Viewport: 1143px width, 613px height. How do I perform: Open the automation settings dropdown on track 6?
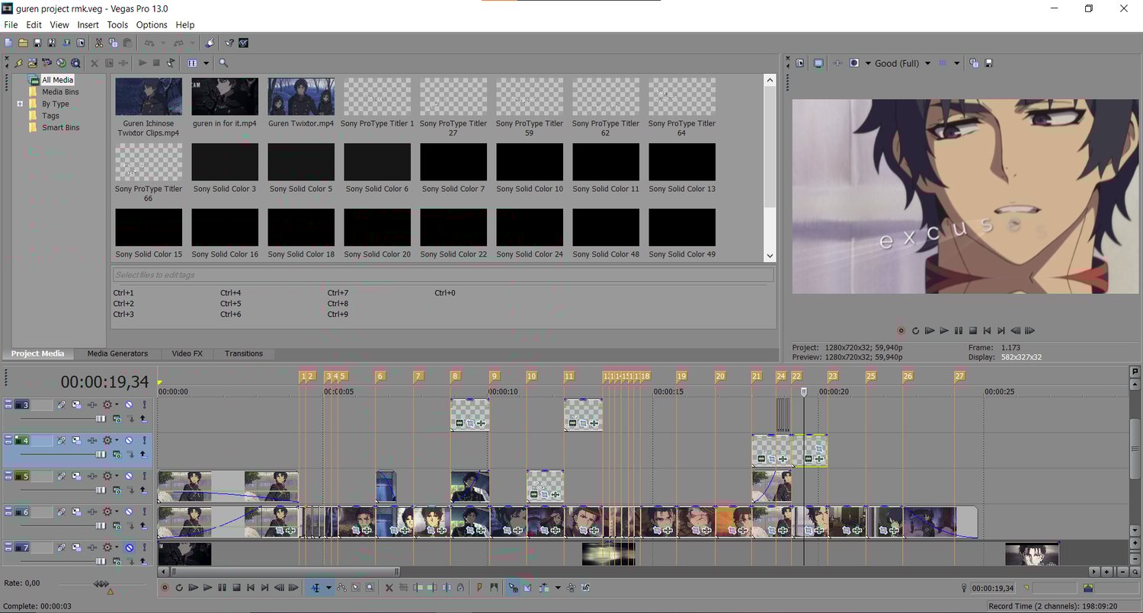tap(117, 512)
